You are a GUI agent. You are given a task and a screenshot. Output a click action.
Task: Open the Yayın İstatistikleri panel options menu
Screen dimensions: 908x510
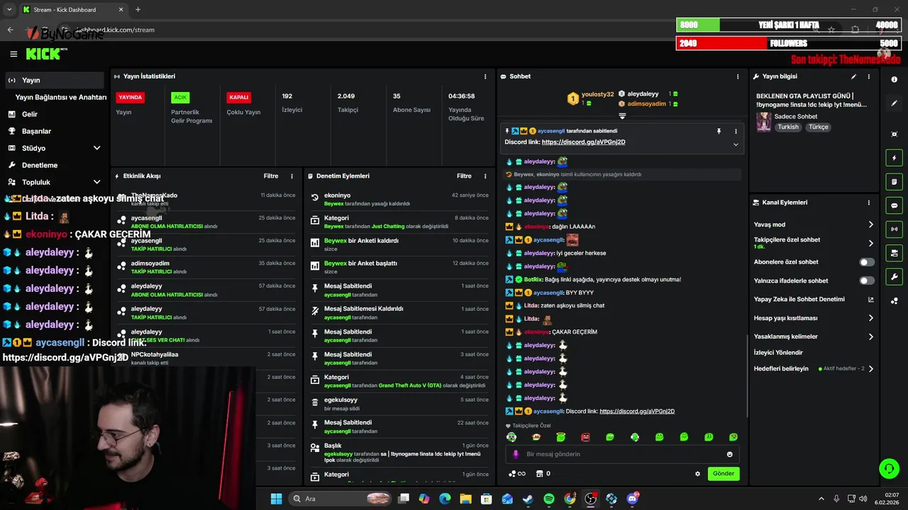click(x=485, y=76)
